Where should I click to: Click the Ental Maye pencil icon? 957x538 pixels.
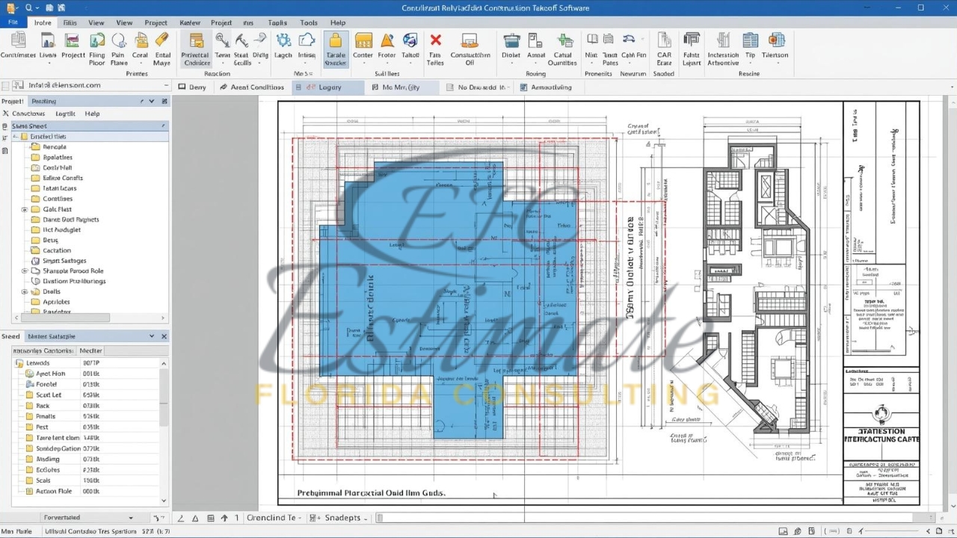point(162,42)
